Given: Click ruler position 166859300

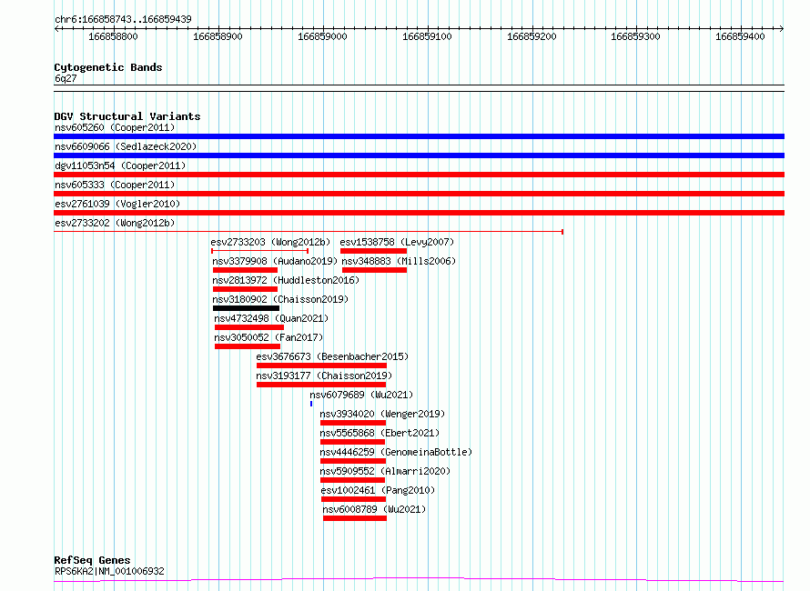Looking at the screenshot, I should coord(635,36).
